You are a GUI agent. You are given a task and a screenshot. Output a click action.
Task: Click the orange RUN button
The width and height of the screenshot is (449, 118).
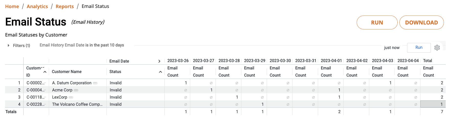(x=377, y=22)
